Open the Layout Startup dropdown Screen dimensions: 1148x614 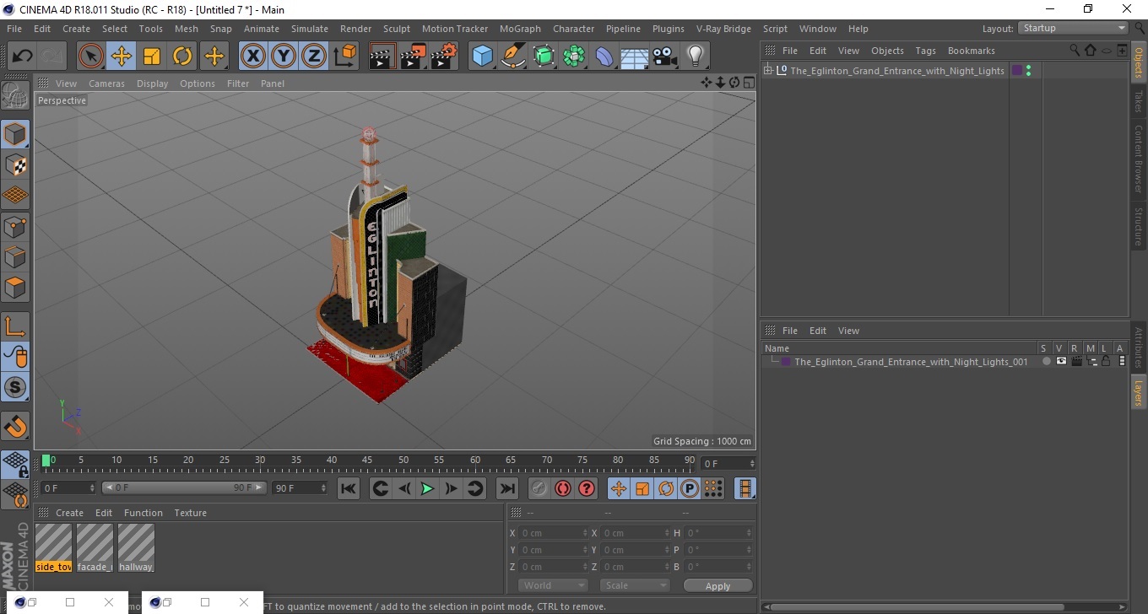pos(1073,28)
